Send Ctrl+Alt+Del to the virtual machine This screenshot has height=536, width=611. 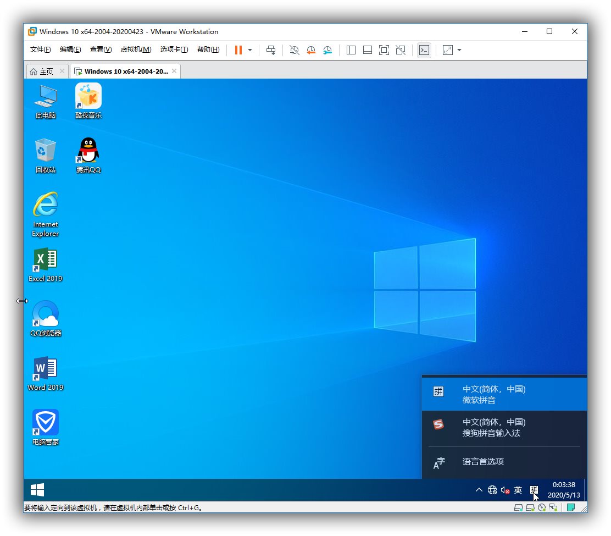tap(271, 50)
